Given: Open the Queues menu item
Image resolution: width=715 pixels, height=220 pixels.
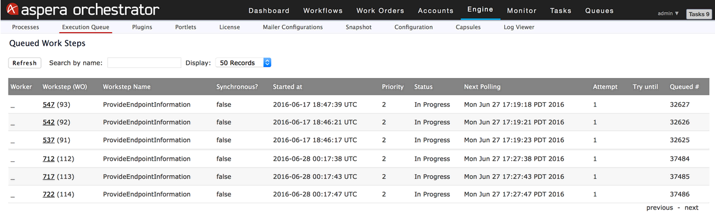Looking at the screenshot, I should (x=599, y=10).
